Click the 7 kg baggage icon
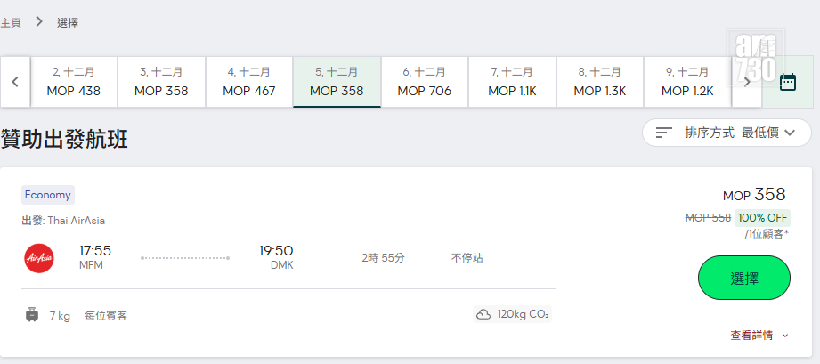The width and height of the screenshot is (820, 364). [33, 314]
